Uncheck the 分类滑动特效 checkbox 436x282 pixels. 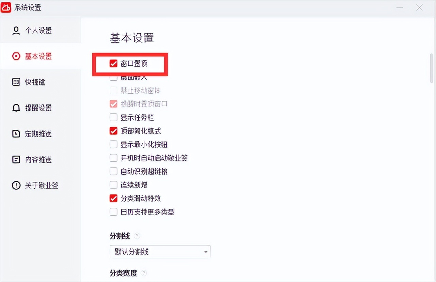pyautogui.click(x=113, y=198)
